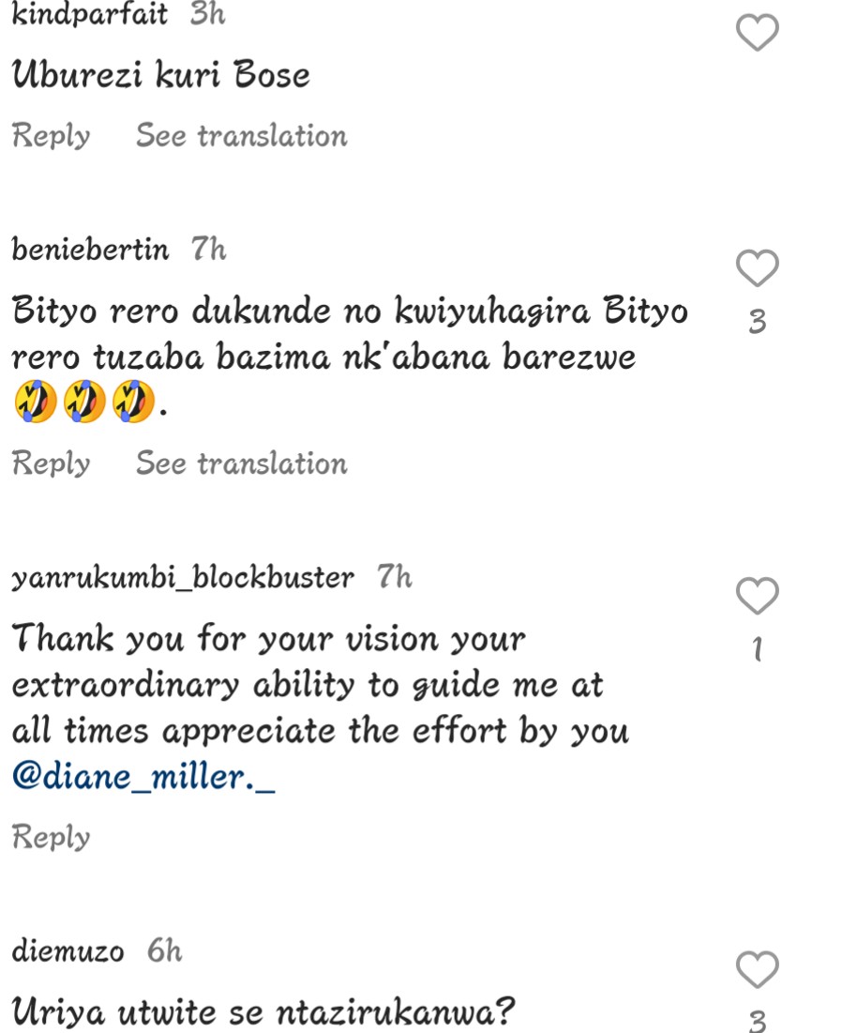The width and height of the screenshot is (842, 1033).
Task: Show translation of beniebertin's comment
Action: [x=242, y=463]
